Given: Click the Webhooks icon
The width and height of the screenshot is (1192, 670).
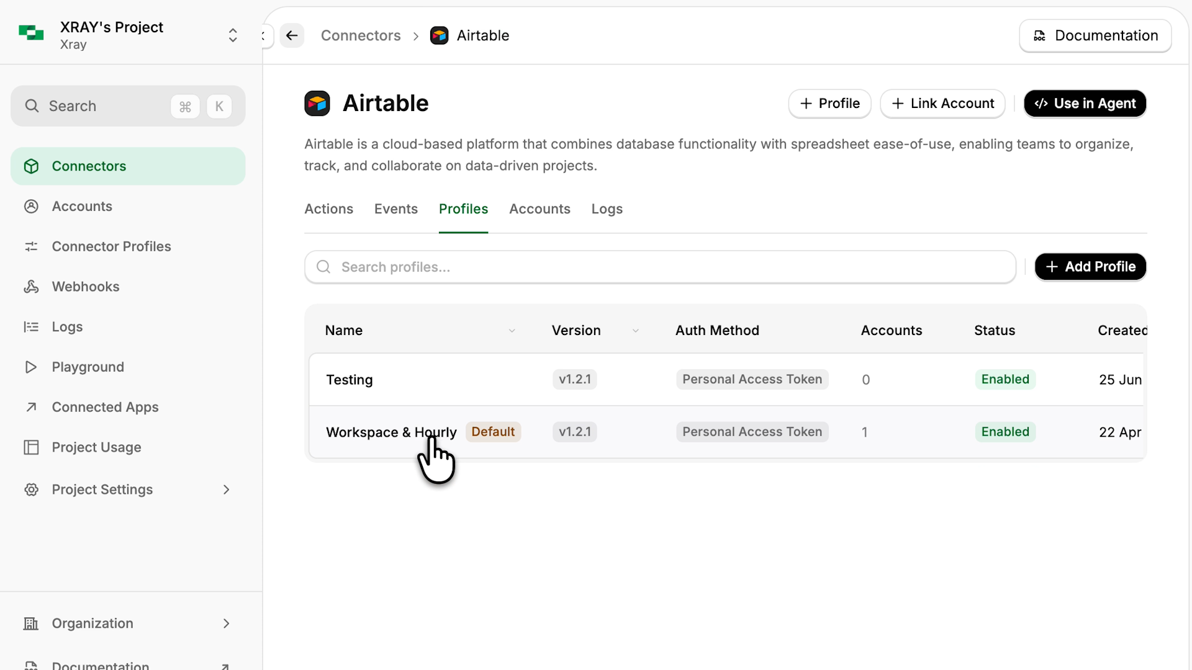Looking at the screenshot, I should tap(31, 287).
